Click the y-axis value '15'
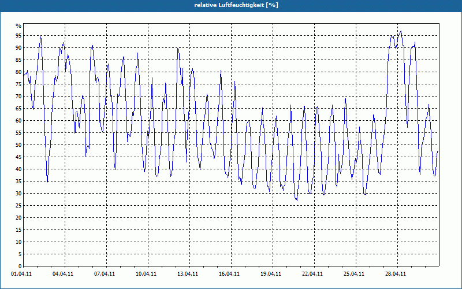Image resolution: width=462 pixels, height=289 pixels. (18, 229)
